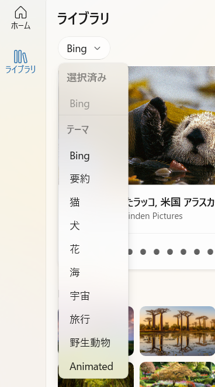Select the Library (ライブラリ) sidebar icon
215x387 pixels.
click(x=20, y=61)
